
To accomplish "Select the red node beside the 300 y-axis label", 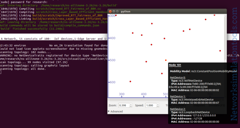I will pos(116,15).
